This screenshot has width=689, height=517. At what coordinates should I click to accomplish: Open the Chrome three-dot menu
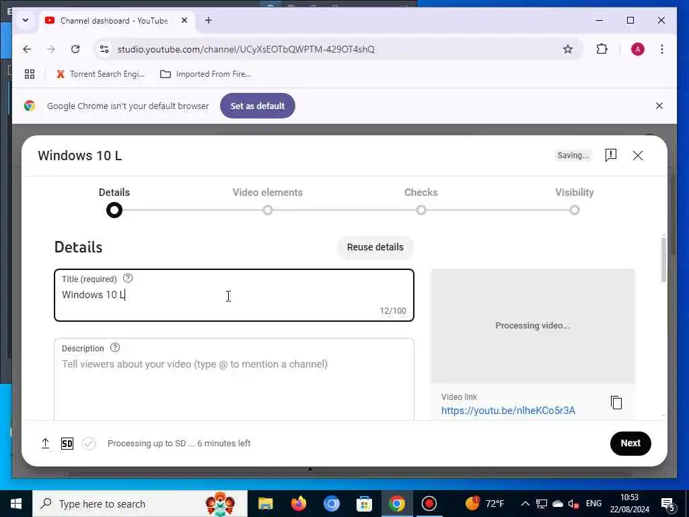[x=662, y=49]
